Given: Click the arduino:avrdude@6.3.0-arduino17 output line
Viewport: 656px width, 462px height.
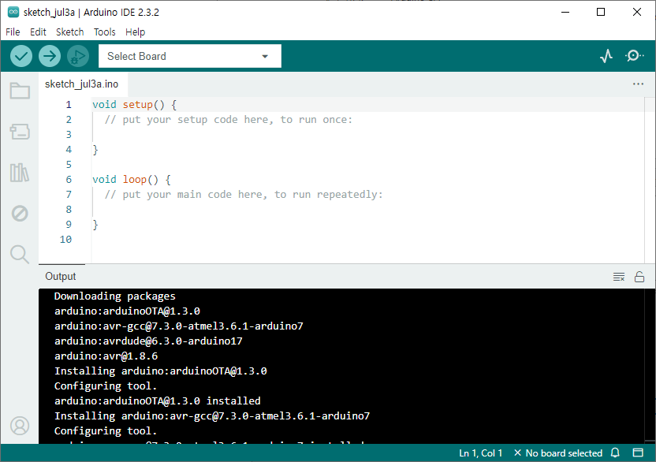Looking at the screenshot, I should 148,341.
